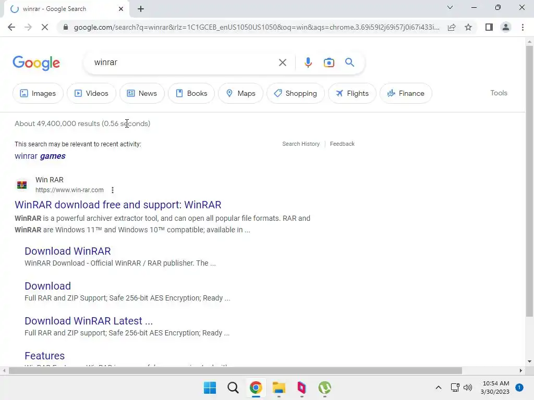
Task: Open the winrar games suggestion
Action: pos(40,156)
